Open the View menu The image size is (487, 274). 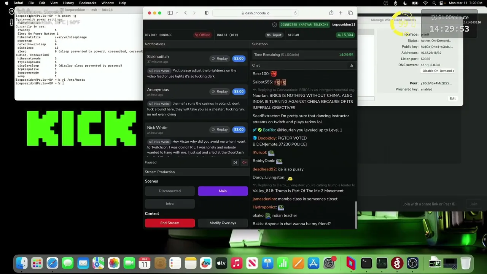point(54,3)
